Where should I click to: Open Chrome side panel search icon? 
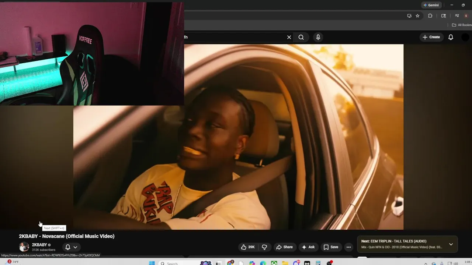click(x=444, y=16)
